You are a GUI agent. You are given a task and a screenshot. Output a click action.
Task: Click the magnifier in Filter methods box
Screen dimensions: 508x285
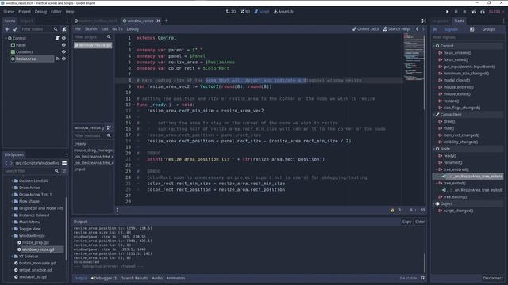(x=109, y=135)
